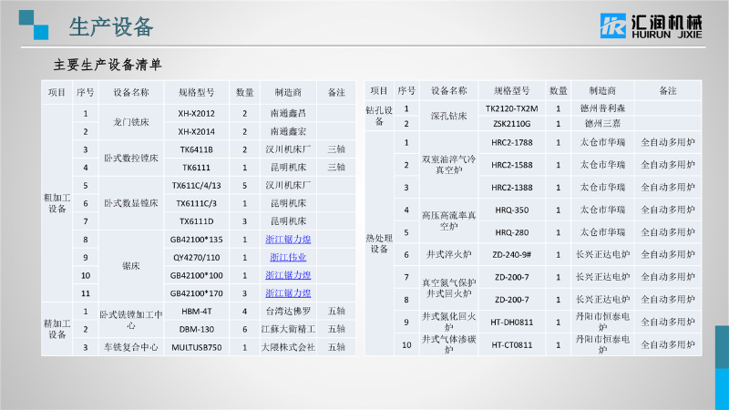Click the HRC2-1388 model cell
The width and height of the screenshot is (729, 410).
point(511,188)
